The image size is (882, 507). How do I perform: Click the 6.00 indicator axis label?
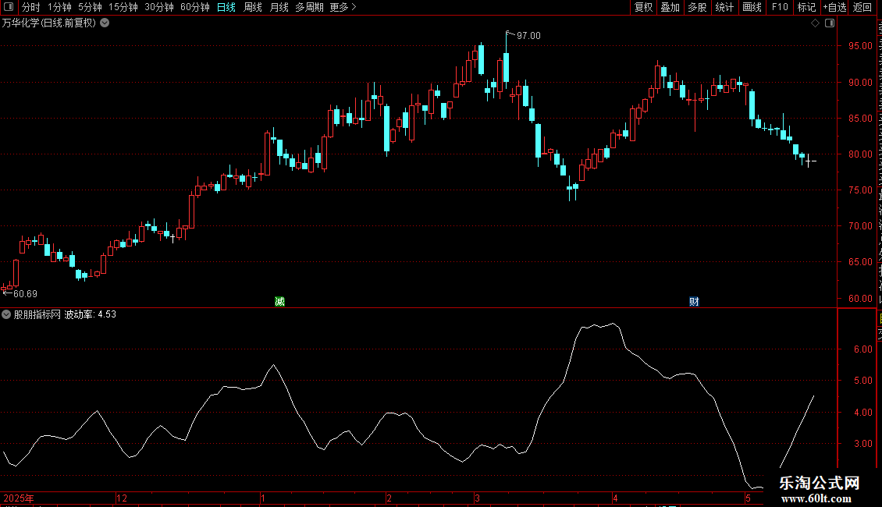point(862,349)
